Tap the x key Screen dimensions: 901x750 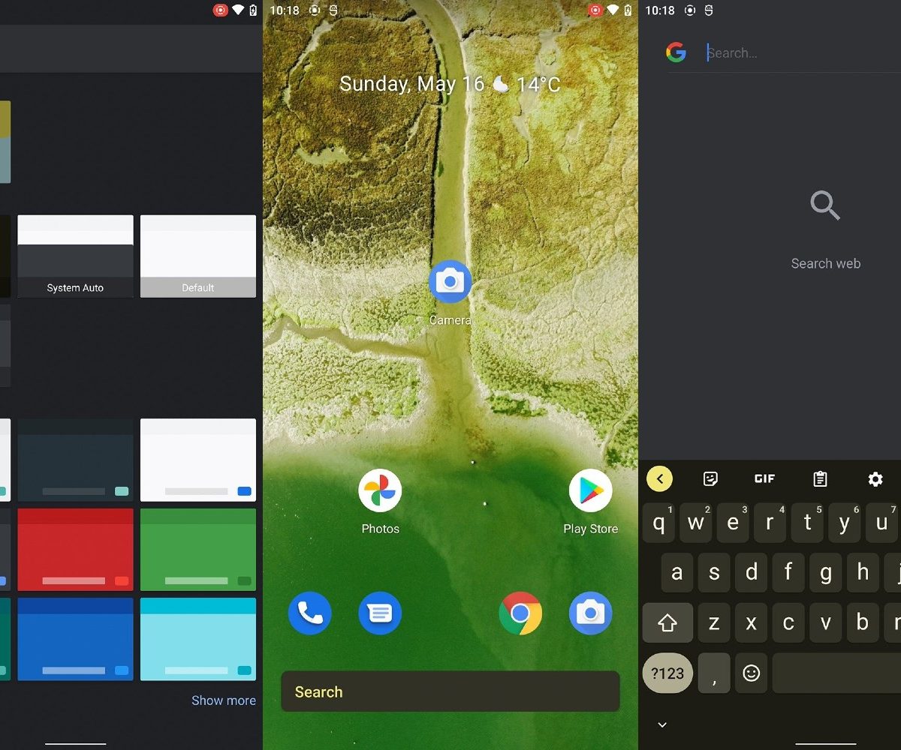(x=752, y=623)
